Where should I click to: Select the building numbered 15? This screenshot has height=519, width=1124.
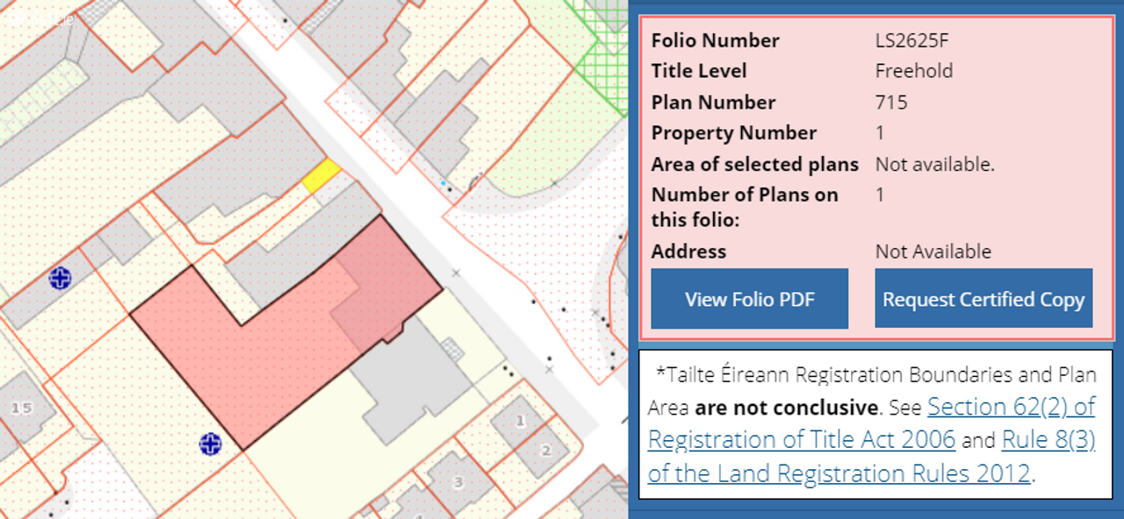pyautogui.click(x=22, y=409)
